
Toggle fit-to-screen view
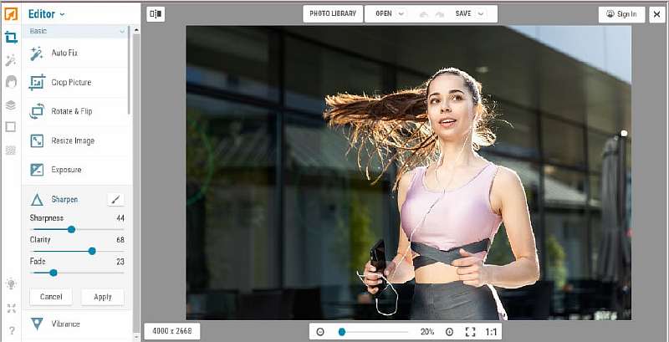(470, 332)
